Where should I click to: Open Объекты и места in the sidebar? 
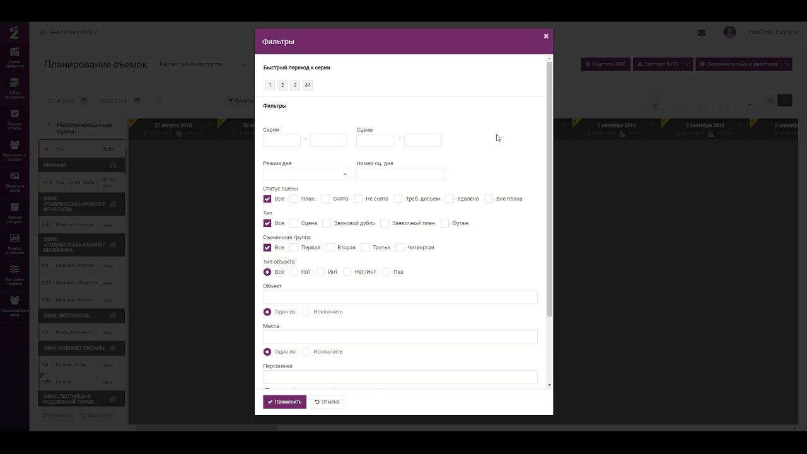tap(15, 181)
